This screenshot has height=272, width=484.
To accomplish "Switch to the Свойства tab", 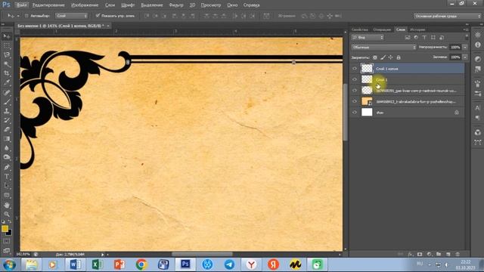I will pos(360,29).
